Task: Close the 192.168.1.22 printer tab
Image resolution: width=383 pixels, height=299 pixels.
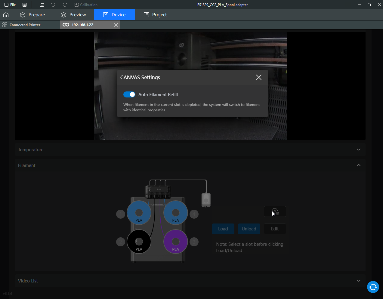Action: (116, 25)
